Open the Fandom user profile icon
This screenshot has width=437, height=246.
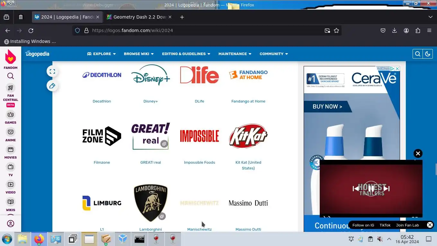pos(11,224)
